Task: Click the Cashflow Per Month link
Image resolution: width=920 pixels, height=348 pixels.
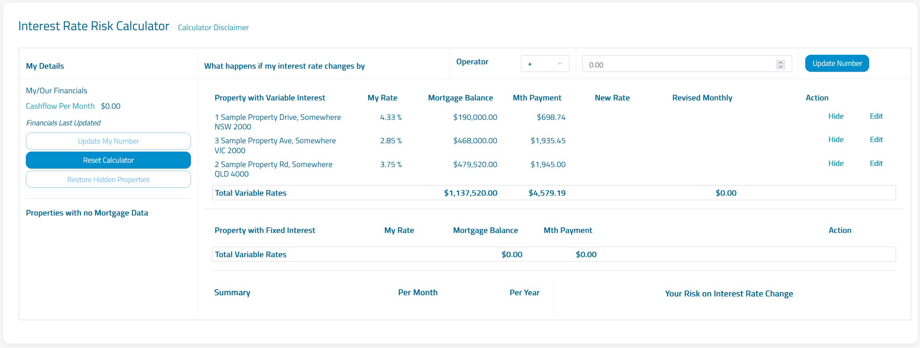Action: pyautogui.click(x=60, y=106)
